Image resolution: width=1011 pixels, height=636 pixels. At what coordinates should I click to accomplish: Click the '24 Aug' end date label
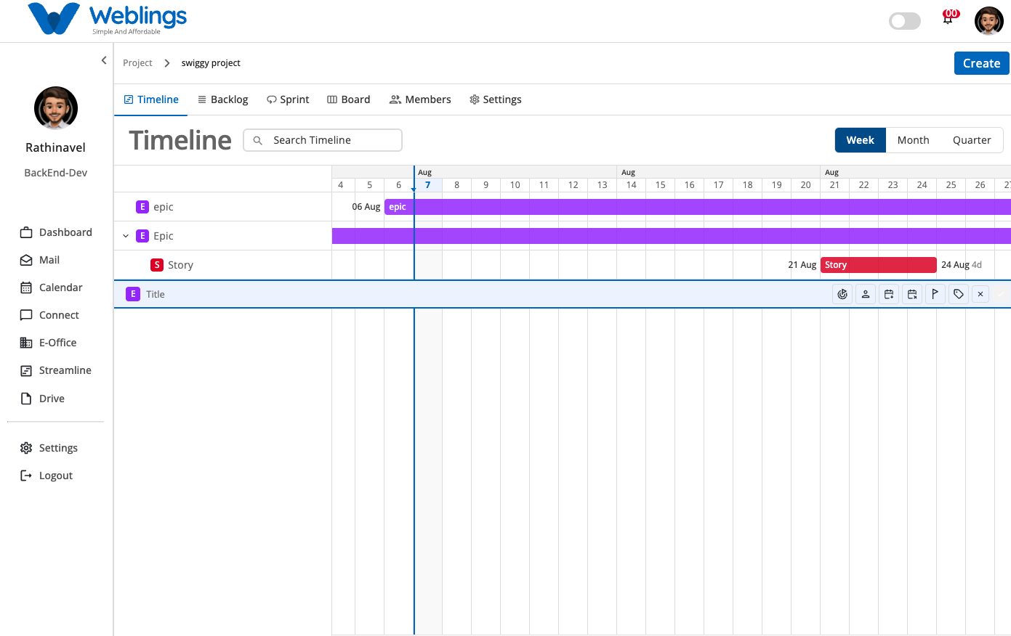click(x=955, y=265)
